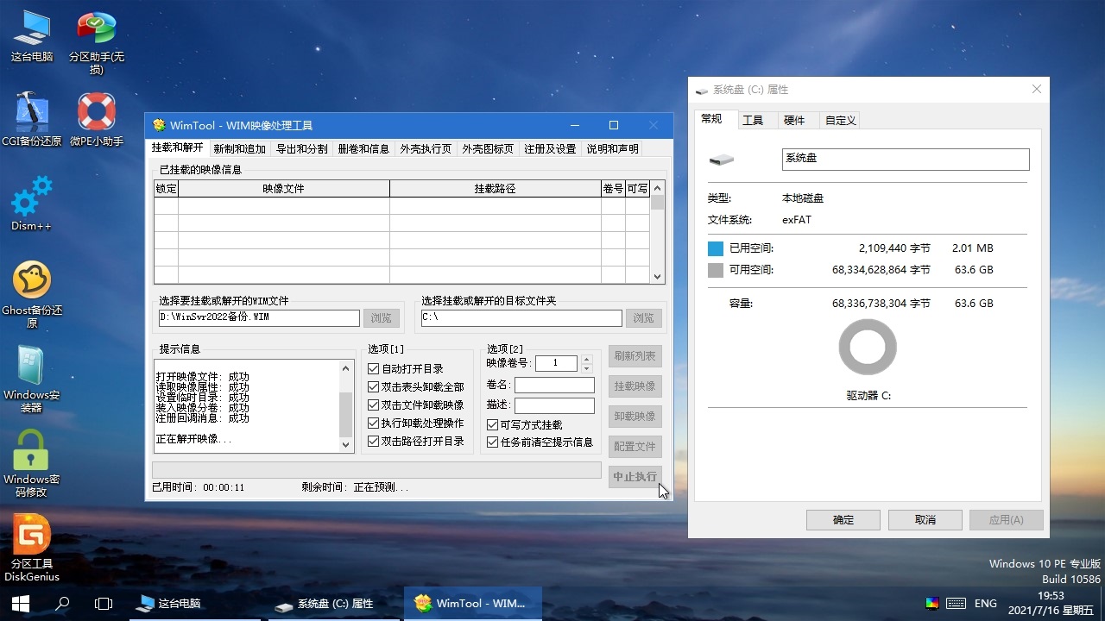Open the Windows Start button

click(x=21, y=604)
